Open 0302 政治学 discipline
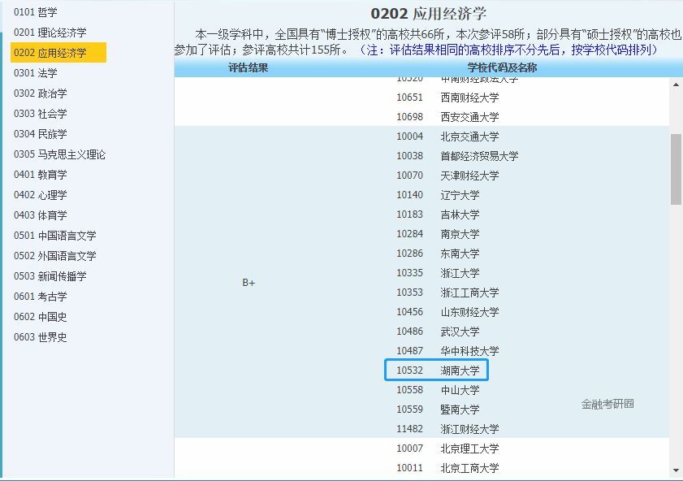 click(40, 93)
